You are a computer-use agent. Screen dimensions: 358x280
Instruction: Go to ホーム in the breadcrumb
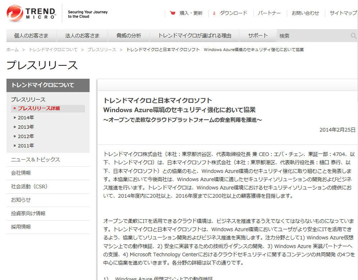point(13,50)
